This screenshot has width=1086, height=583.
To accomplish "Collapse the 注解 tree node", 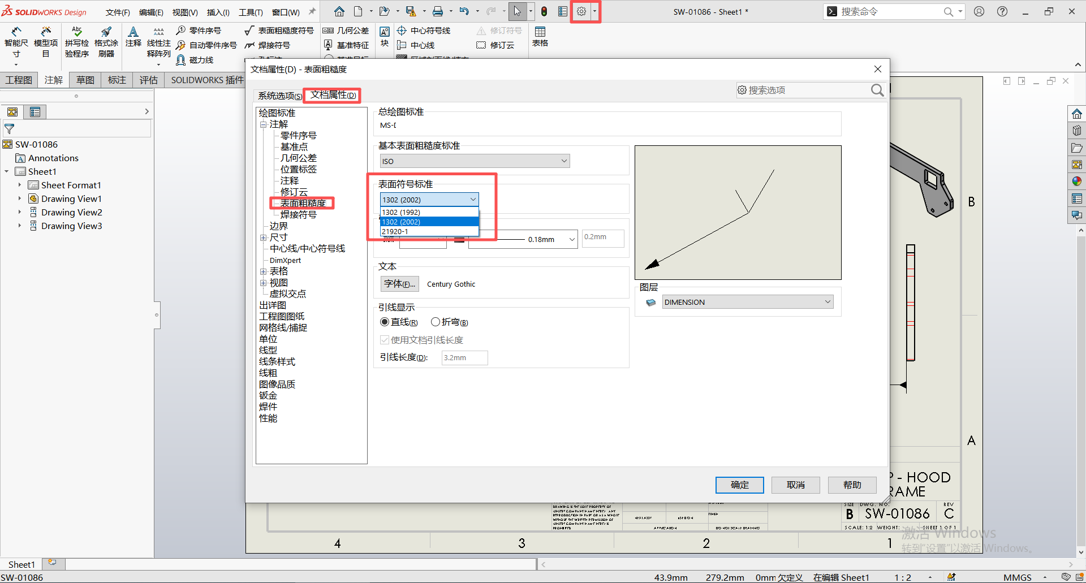I will (263, 124).
